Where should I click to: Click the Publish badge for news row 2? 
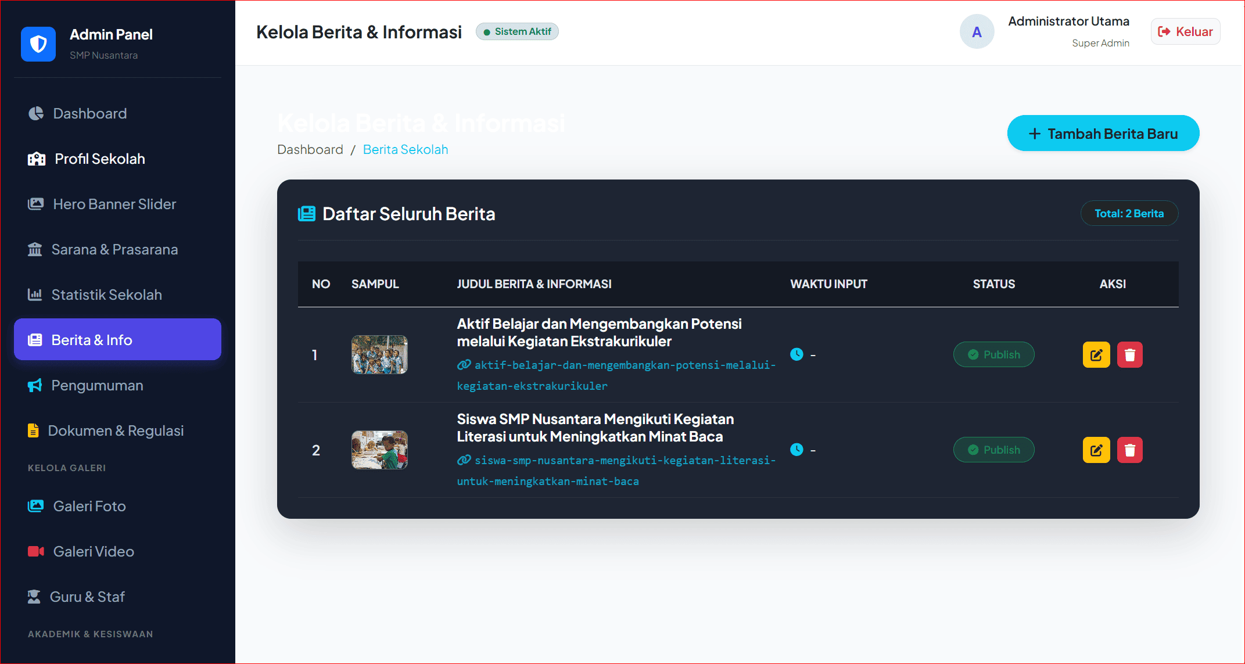pyautogui.click(x=994, y=450)
